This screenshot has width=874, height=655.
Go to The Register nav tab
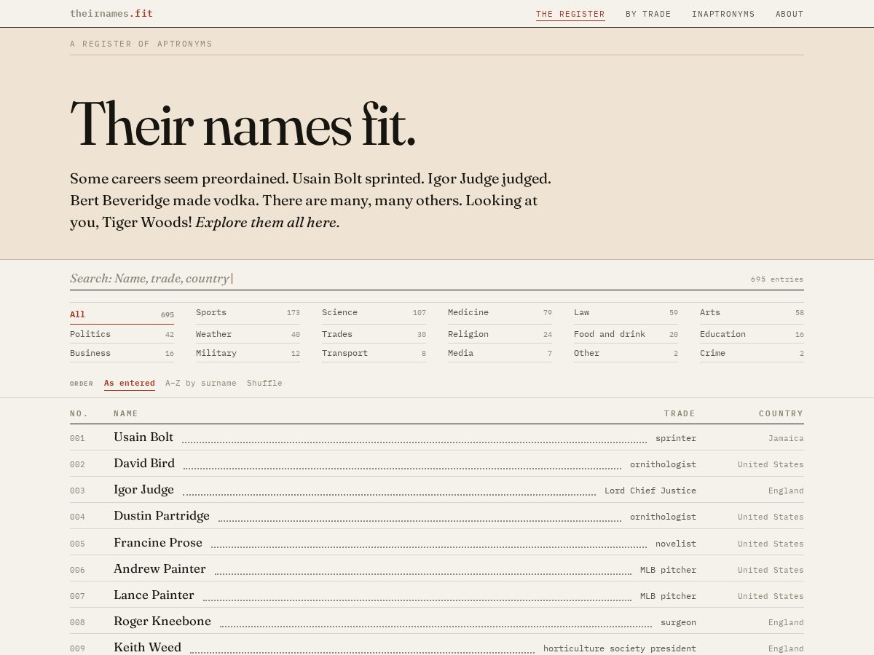tap(570, 14)
